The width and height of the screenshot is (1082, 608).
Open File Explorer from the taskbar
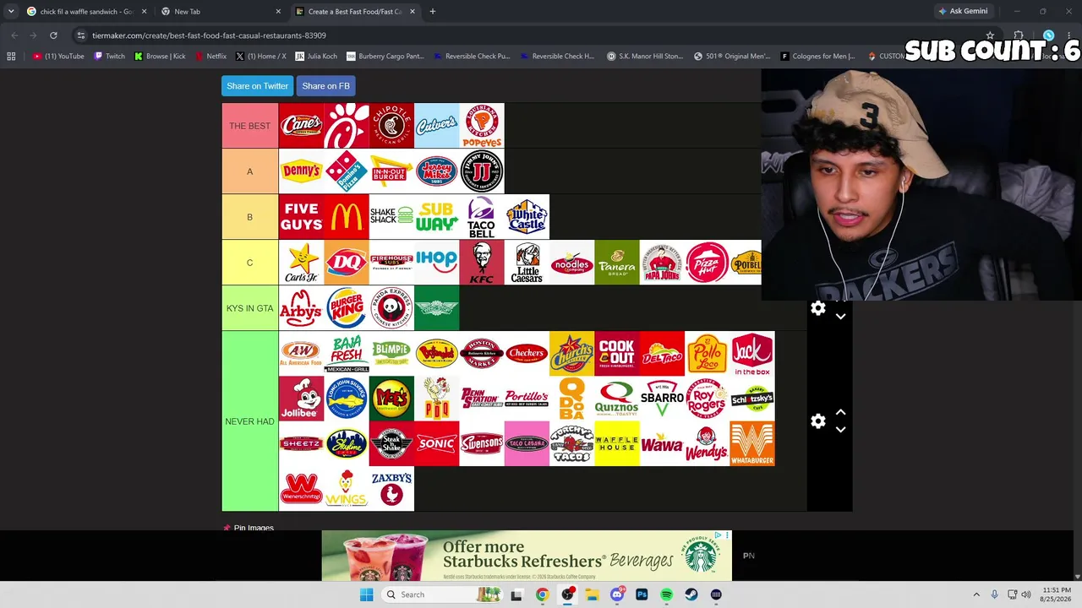click(x=592, y=594)
